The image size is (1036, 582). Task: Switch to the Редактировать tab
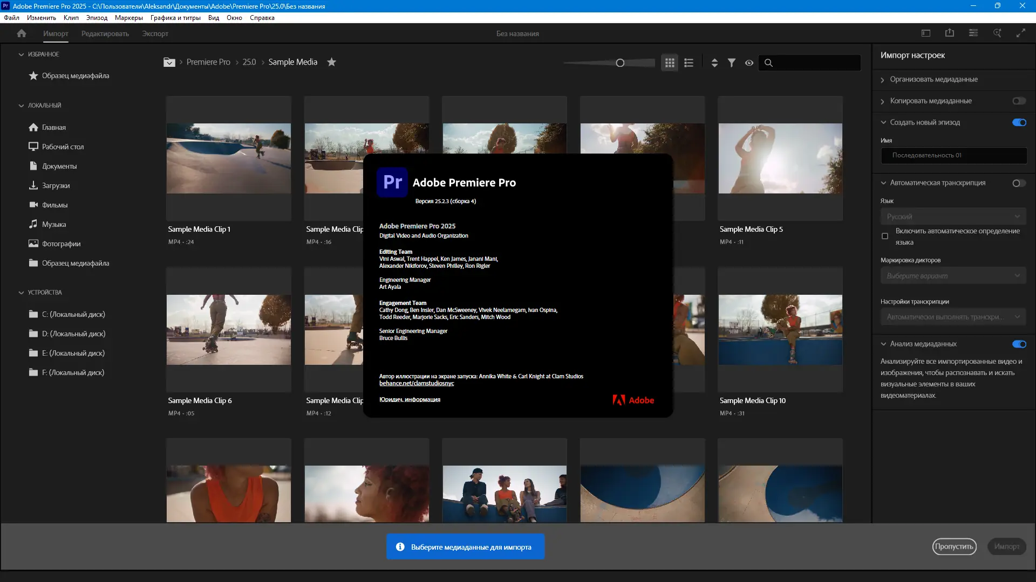pyautogui.click(x=105, y=33)
